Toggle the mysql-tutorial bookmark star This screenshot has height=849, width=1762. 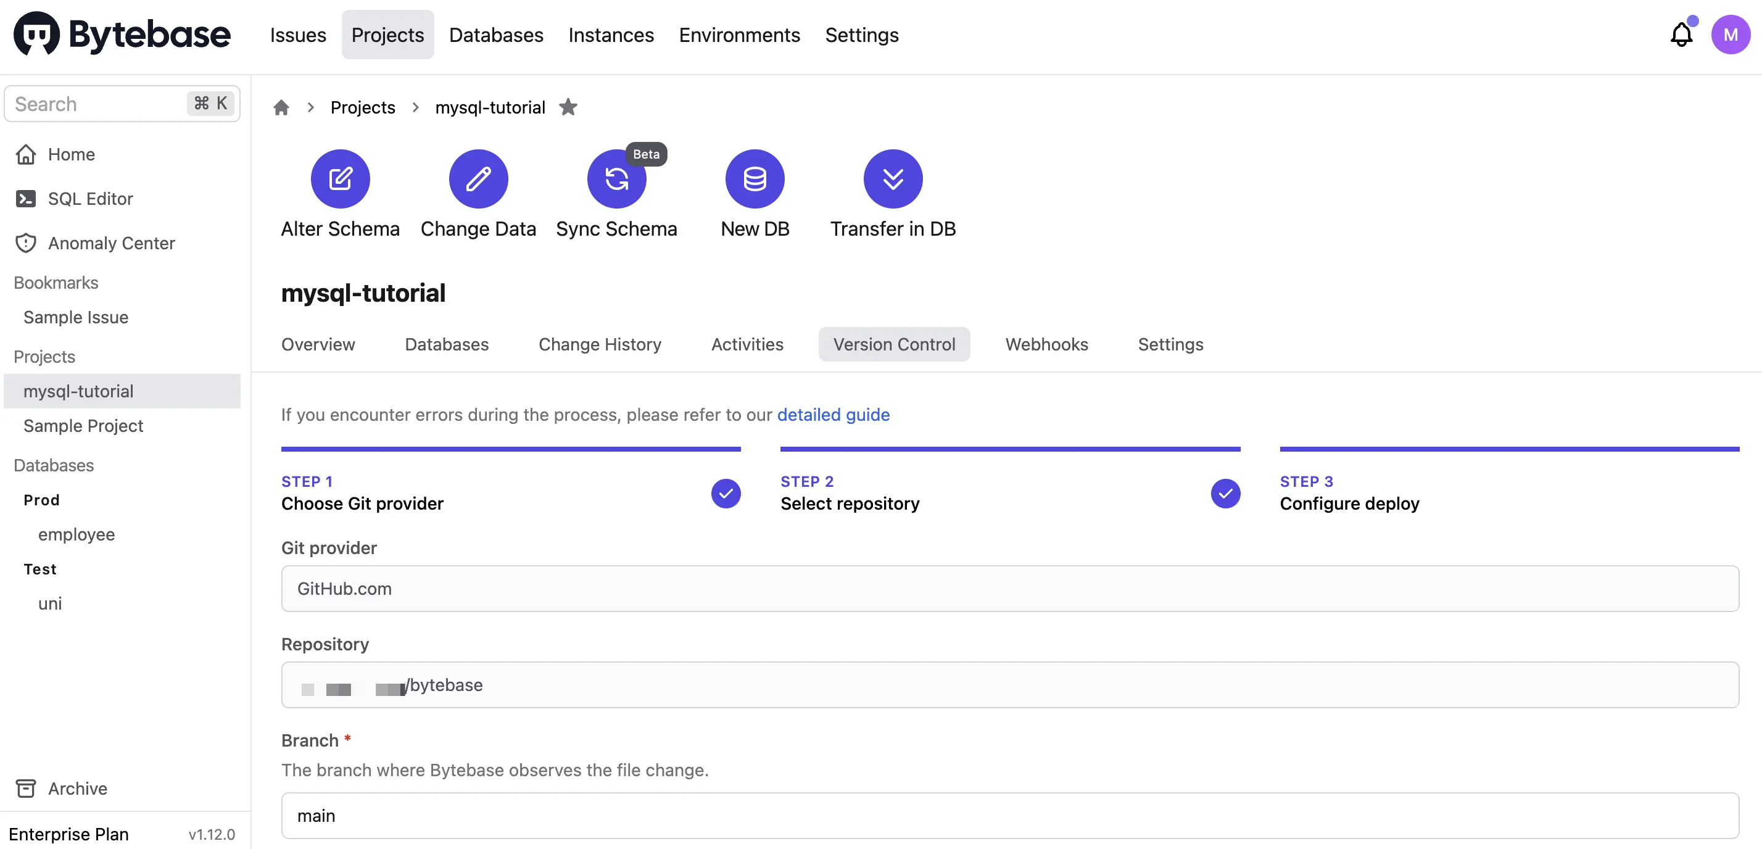click(568, 107)
